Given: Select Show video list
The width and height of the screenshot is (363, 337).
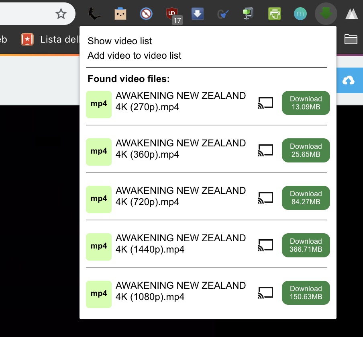Looking at the screenshot, I should pos(120,41).
